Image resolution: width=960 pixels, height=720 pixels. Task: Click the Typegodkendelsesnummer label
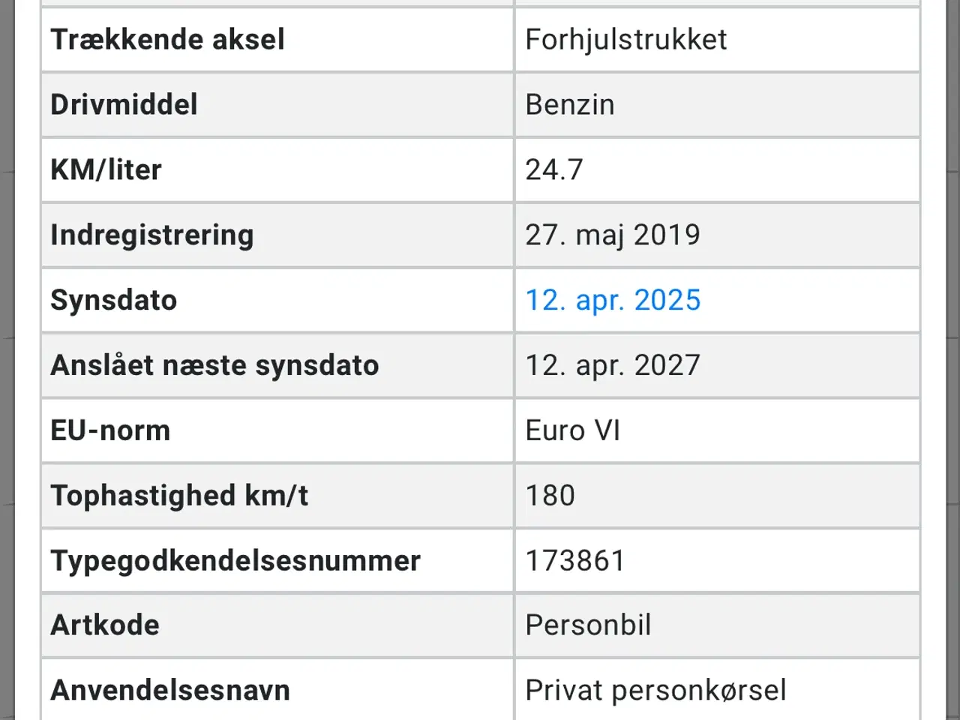coord(235,561)
